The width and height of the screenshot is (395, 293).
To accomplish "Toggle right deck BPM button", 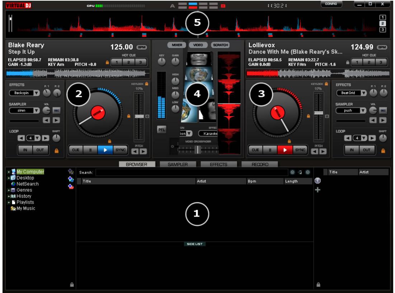I will (382, 47).
